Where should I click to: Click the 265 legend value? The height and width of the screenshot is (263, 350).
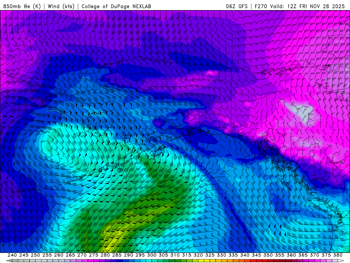coord(70,255)
